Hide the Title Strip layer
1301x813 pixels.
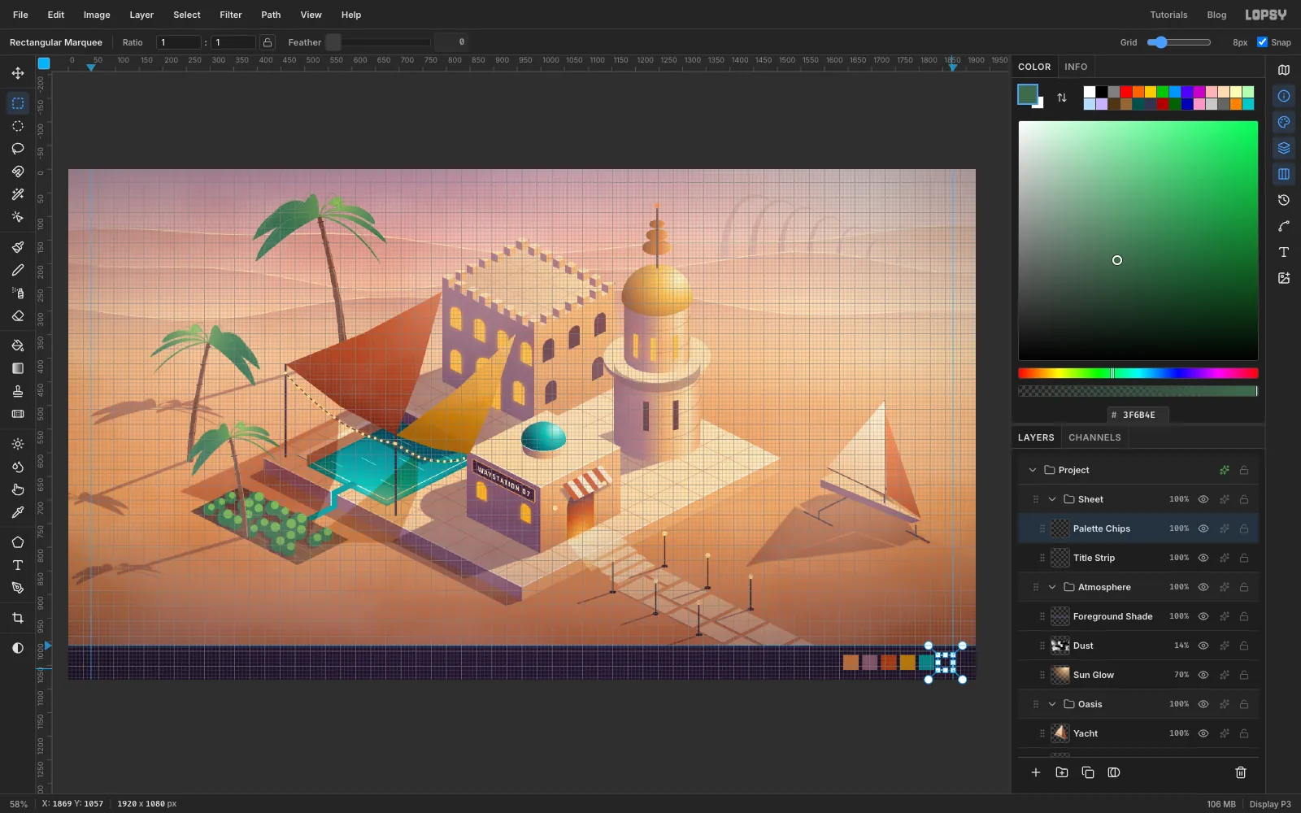click(1203, 558)
